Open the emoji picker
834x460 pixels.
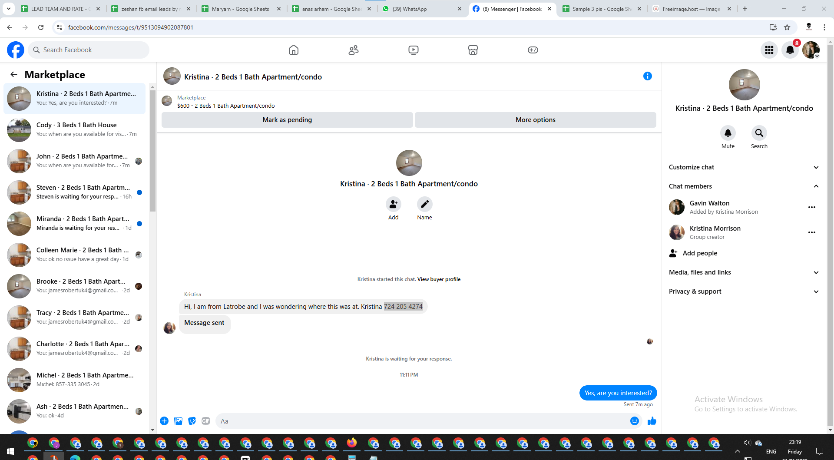(x=635, y=421)
